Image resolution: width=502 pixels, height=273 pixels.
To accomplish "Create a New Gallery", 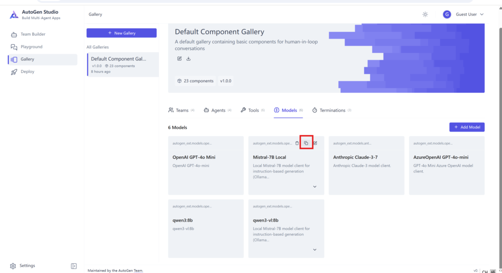I will (x=122, y=33).
